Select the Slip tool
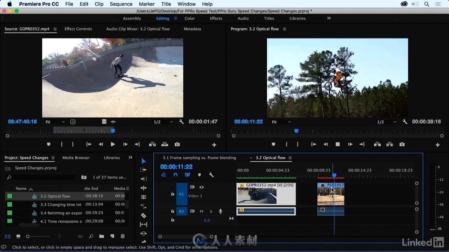Image resolution: width=449 pixels, height=252 pixels. (x=143, y=224)
